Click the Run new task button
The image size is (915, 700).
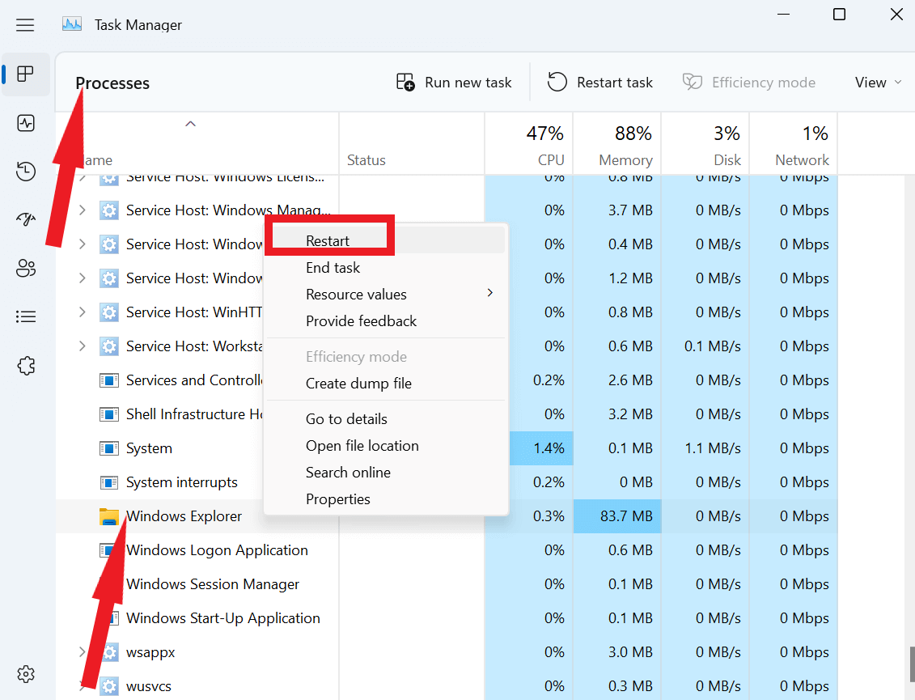pos(455,82)
